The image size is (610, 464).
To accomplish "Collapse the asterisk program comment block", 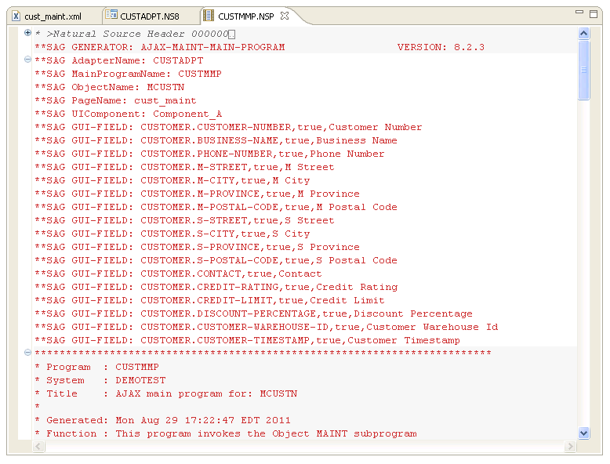I will [x=28, y=353].
